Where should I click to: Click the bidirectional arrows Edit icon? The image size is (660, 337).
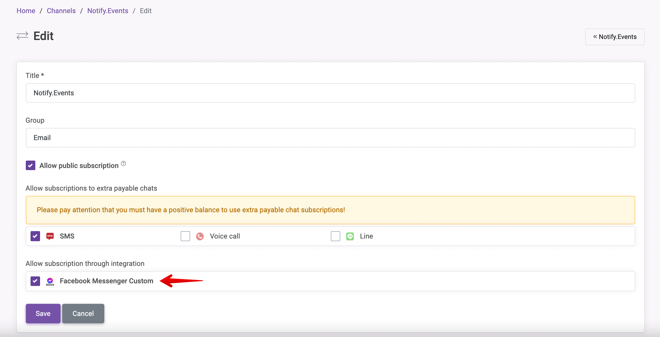coord(22,36)
